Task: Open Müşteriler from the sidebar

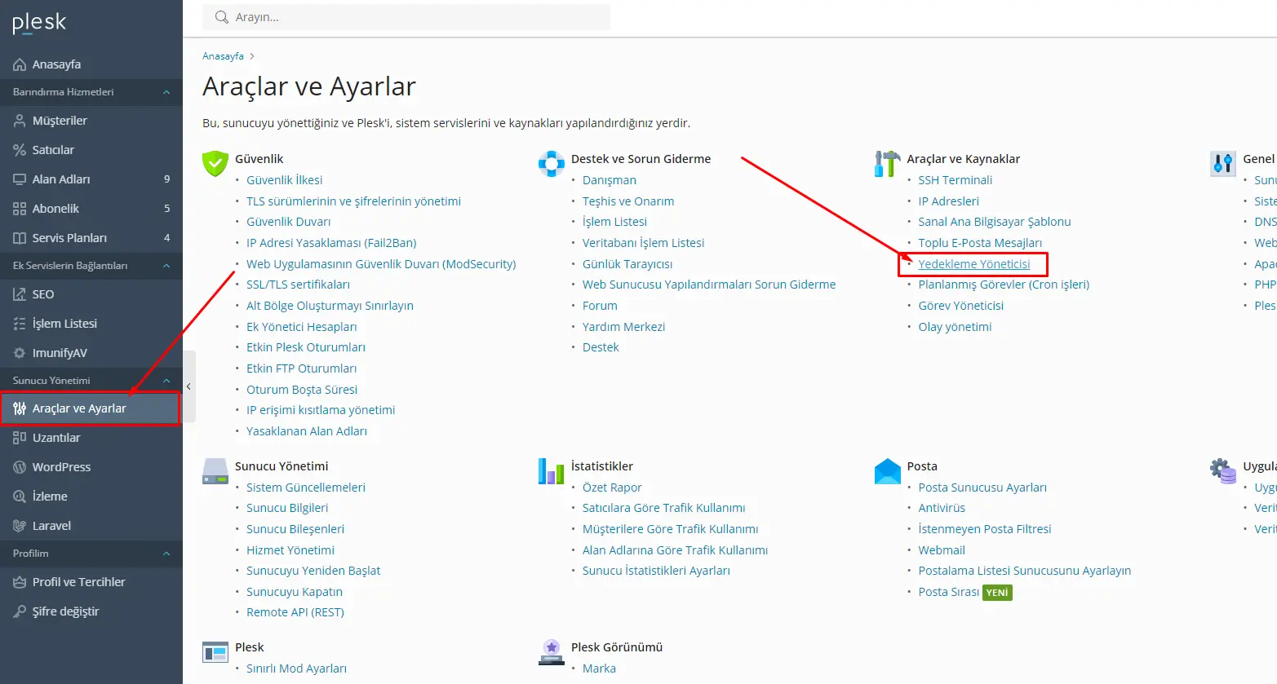Action: click(60, 121)
